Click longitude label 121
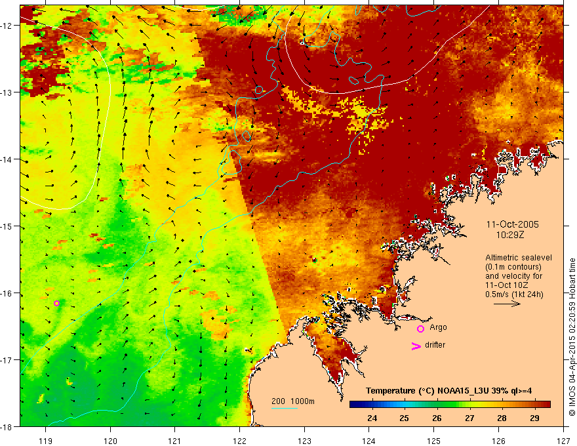 pyautogui.click(x=174, y=441)
